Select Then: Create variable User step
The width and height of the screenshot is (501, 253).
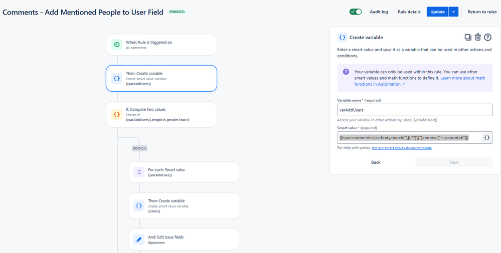(184, 206)
